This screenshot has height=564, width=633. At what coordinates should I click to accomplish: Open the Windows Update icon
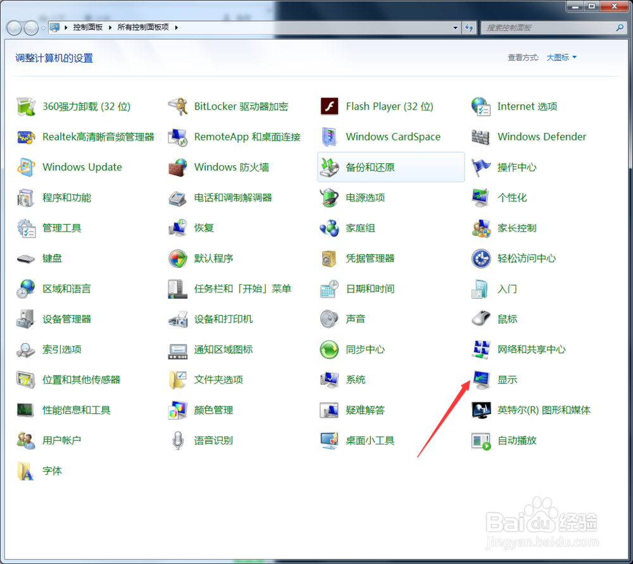click(26, 167)
